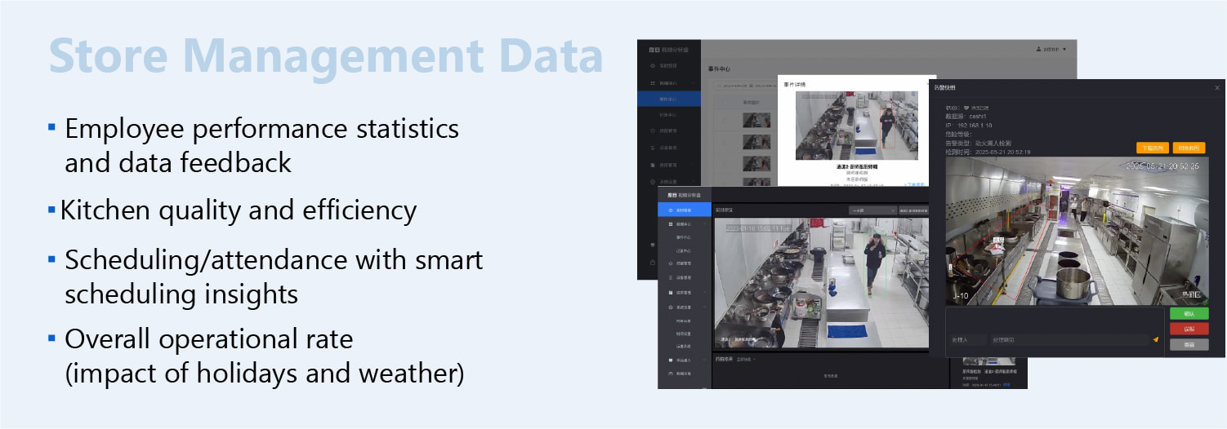
Task: Click the eye icon in back window sidebar
Action: pos(651,64)
